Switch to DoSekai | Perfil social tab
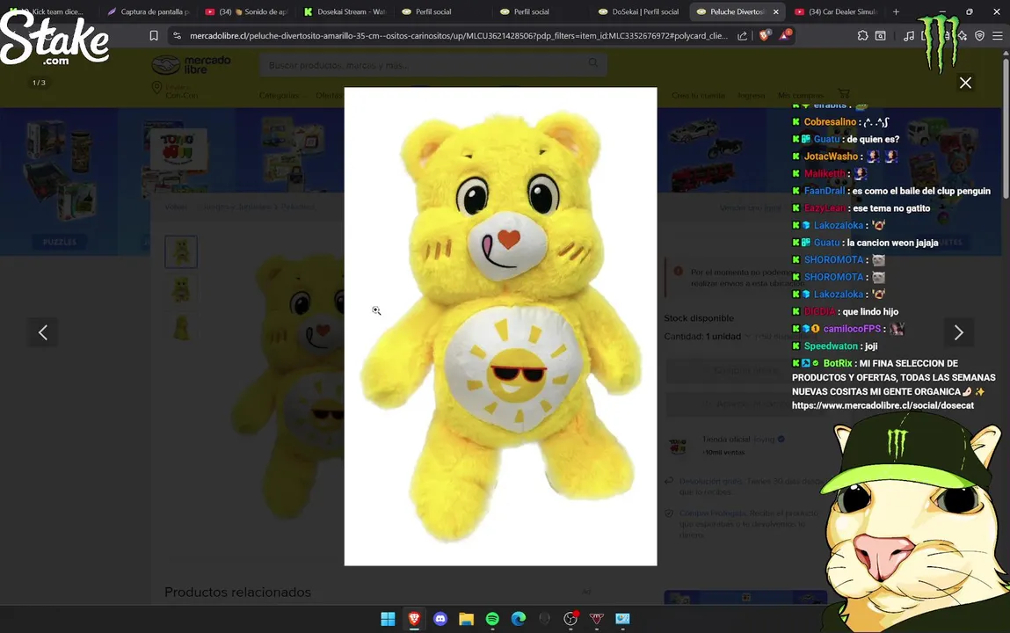The height and width of the screenshot is (633, 1010). coord(639,11)
